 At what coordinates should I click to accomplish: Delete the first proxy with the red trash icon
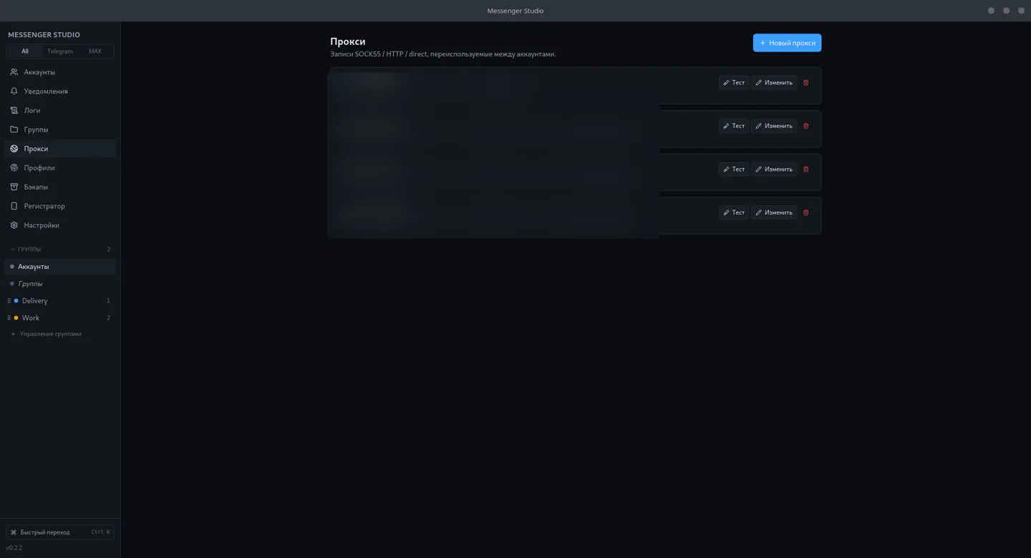pos(806,83)
